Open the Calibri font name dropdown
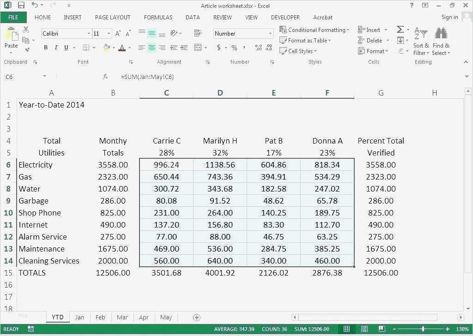 tap(89, 33)
